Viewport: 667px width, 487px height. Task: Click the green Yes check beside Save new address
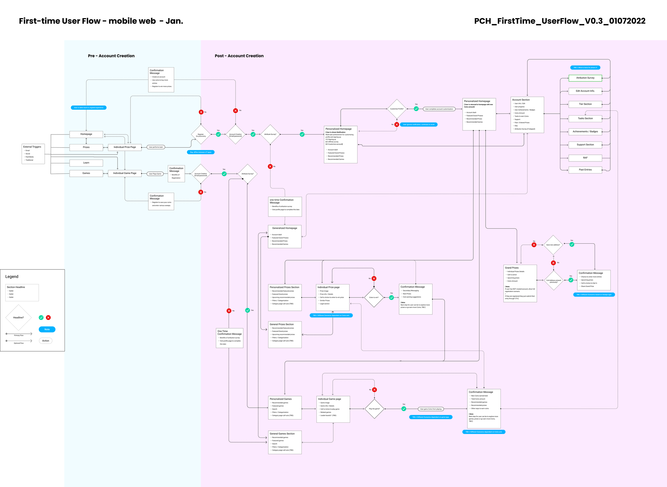click(572, 244)
